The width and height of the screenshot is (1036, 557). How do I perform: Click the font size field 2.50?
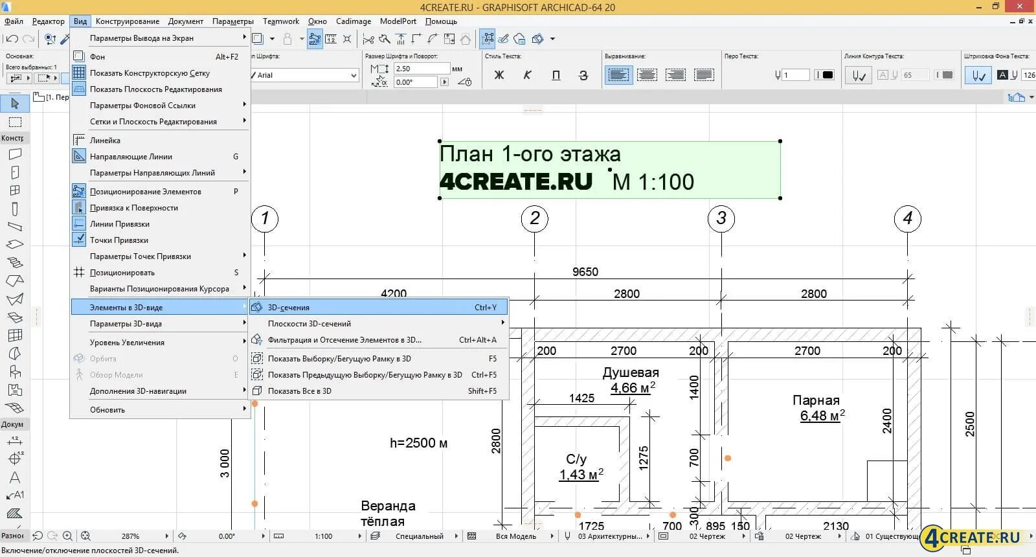point(422,69)
